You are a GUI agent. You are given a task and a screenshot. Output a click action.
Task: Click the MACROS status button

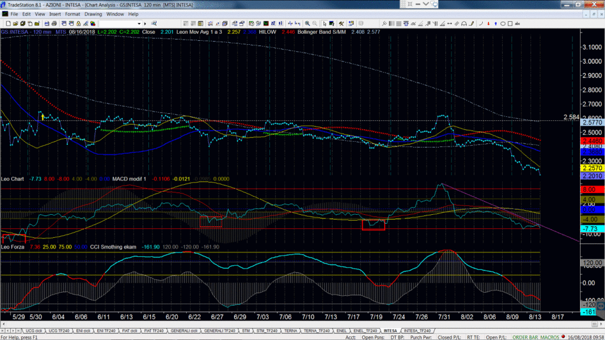[x=549, y=337]
